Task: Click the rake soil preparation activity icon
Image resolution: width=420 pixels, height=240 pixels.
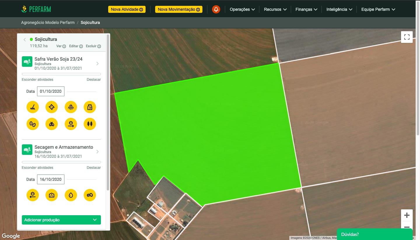Action: [x=33, y=107]
